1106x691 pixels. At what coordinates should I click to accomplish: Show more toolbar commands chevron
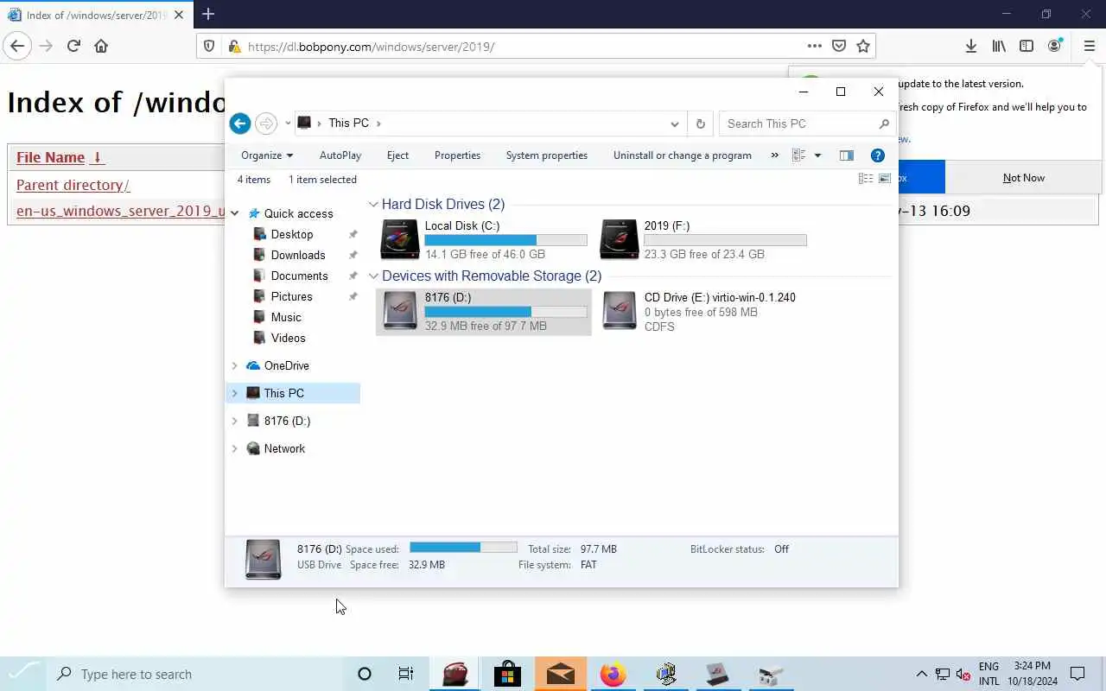click(x=774, y=155)
